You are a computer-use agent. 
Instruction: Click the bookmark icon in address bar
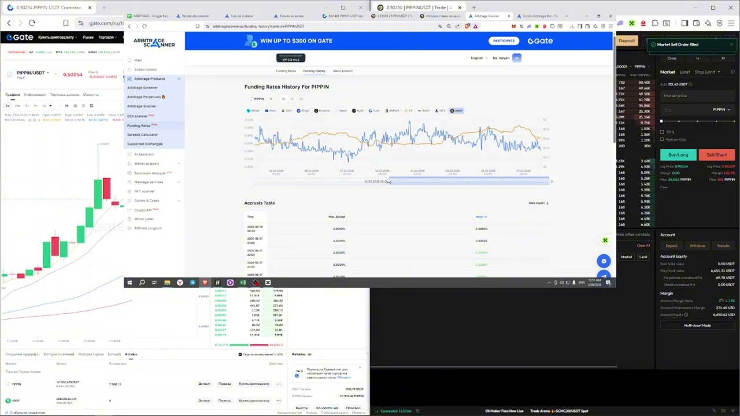pyautogui.click(x=197, y=27)
